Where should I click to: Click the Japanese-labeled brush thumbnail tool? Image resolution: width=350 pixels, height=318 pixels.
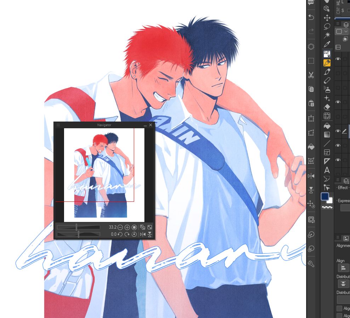tap(327, 54)
